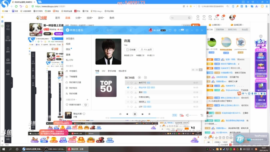Create a new playlist with the plus icon
Viewport: 270px width, 152px height.
pos(87,100)
